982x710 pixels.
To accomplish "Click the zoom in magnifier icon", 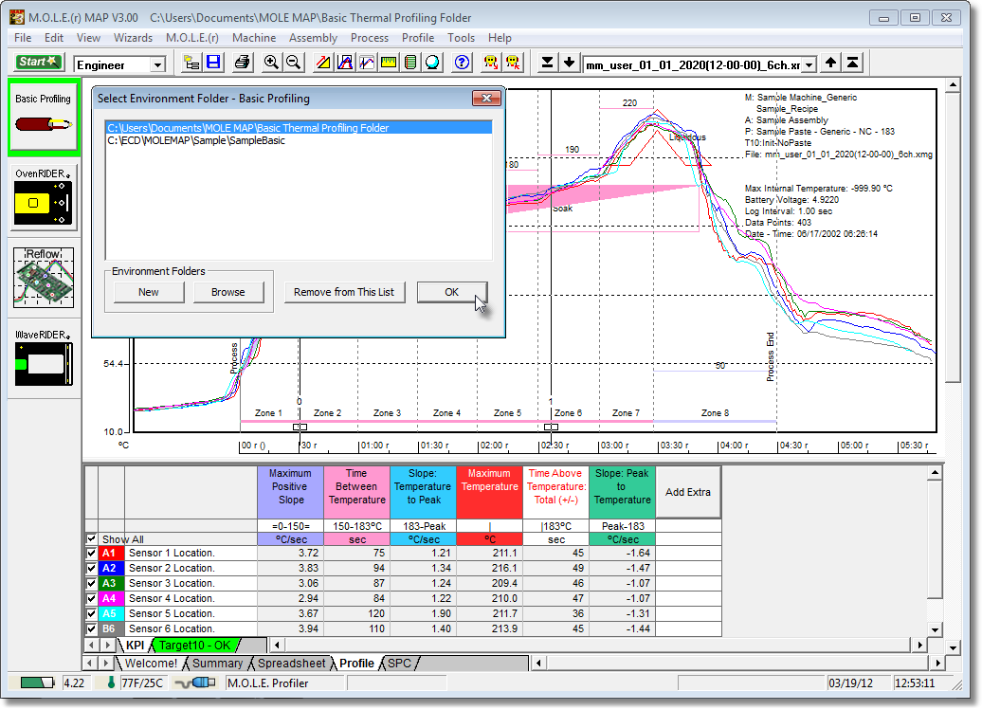I will coord(271,63).
